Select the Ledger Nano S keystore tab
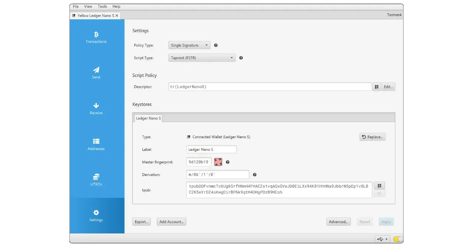 pyautogui.click(x=148, y=118)
